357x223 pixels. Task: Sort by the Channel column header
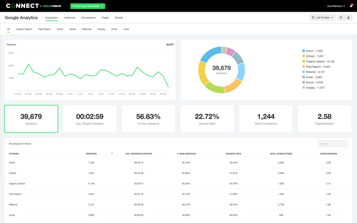point(14,154)
